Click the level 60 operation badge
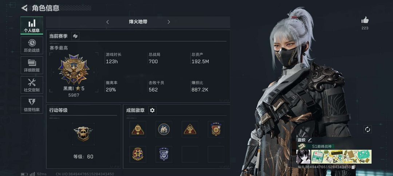This screenshot has height=176, width=393. click(83, 134)
